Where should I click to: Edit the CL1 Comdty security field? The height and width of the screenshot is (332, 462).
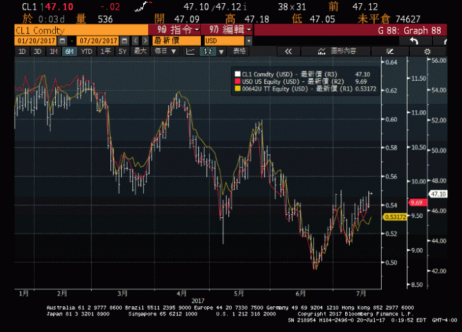click(81, 30)
